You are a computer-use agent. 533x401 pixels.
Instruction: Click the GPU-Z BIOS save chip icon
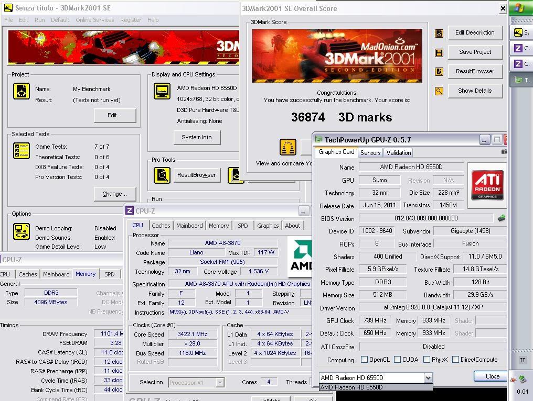pos(502,218)
